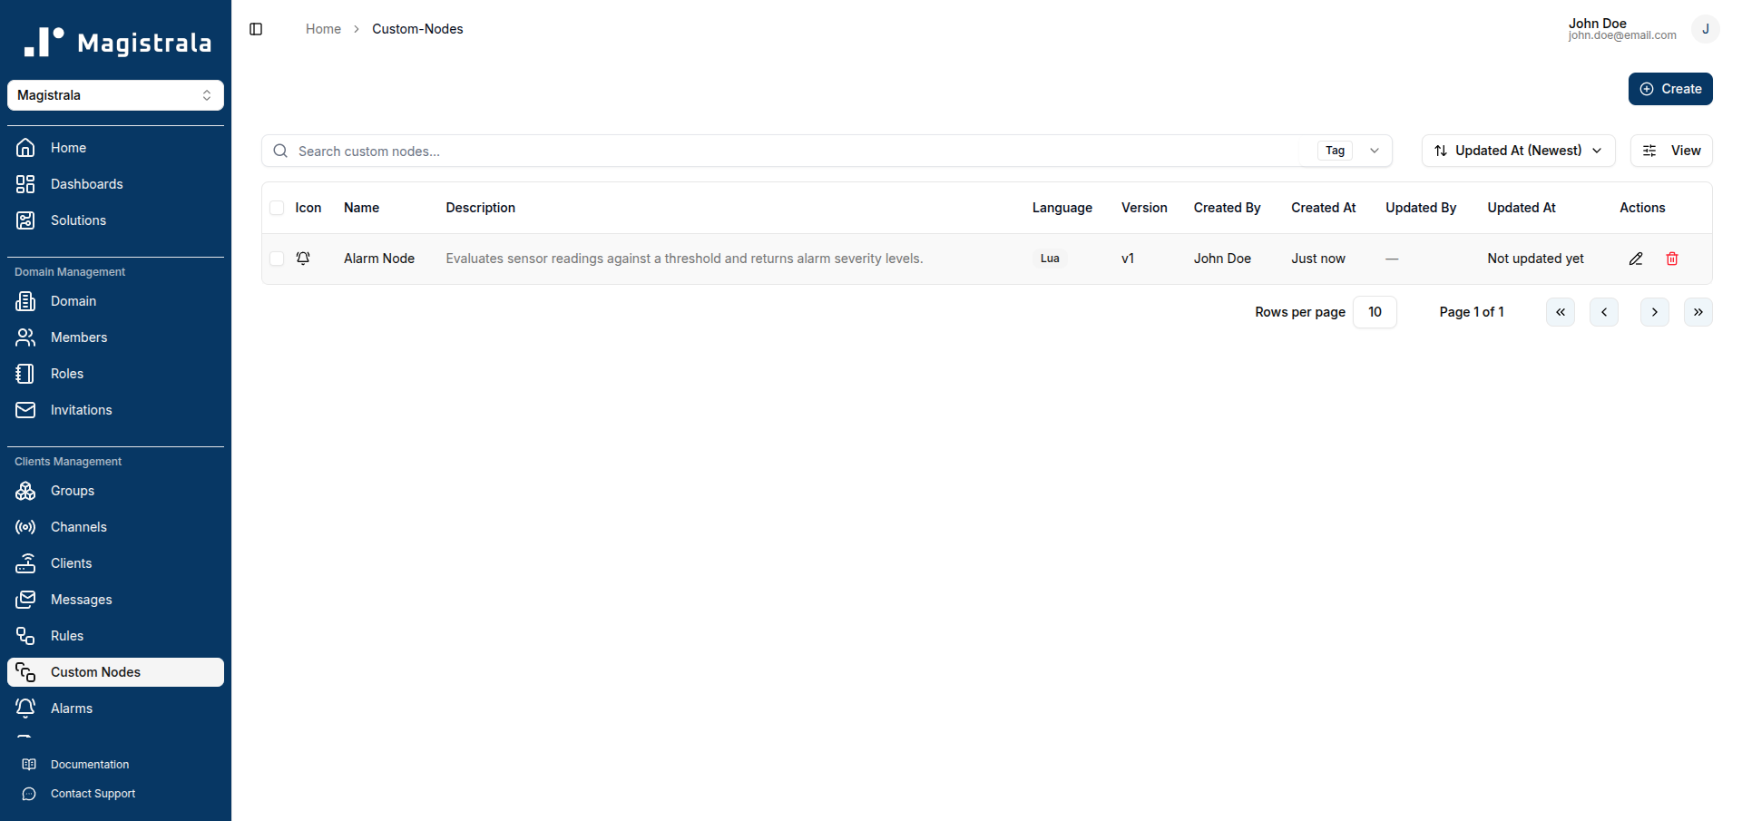Image resolution: width=1742 pixels, height=821 pixels.
Task: Click the John Doe created-by cell
Action: click(x=1222, y=259)
